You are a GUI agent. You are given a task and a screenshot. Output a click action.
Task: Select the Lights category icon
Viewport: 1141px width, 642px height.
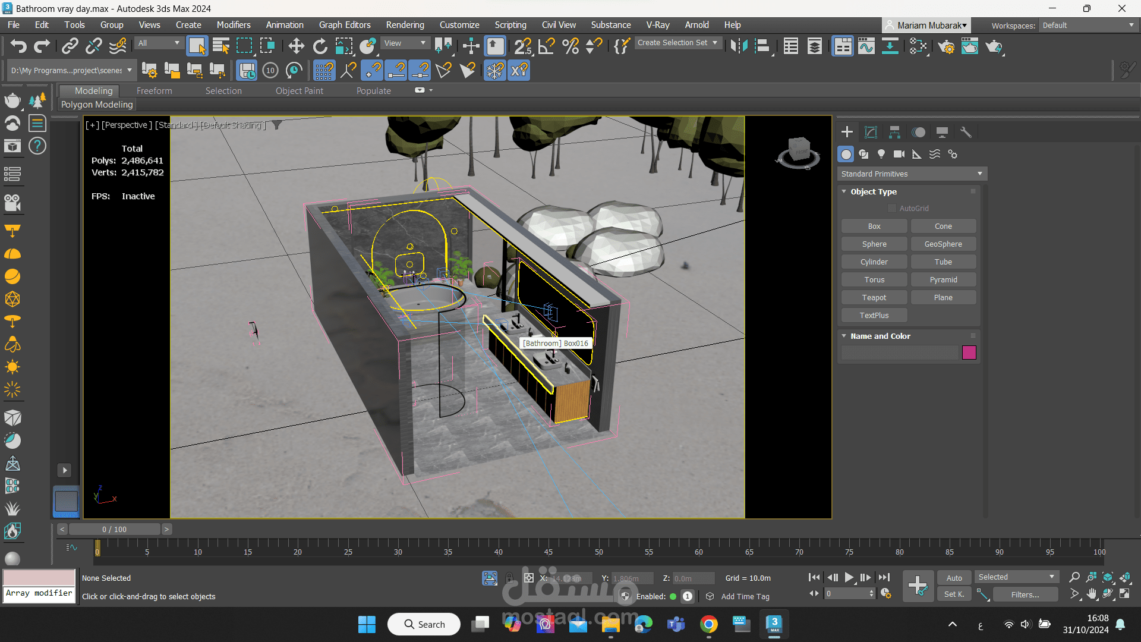pos(881,154)
